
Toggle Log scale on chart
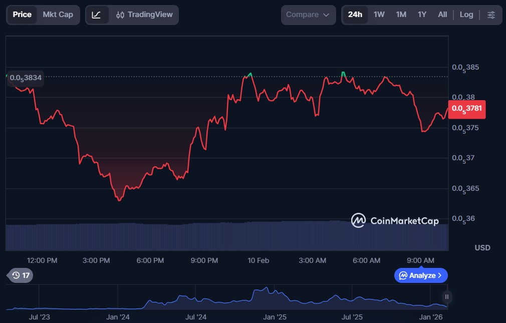pyautogui.click(x=466, y=15)
